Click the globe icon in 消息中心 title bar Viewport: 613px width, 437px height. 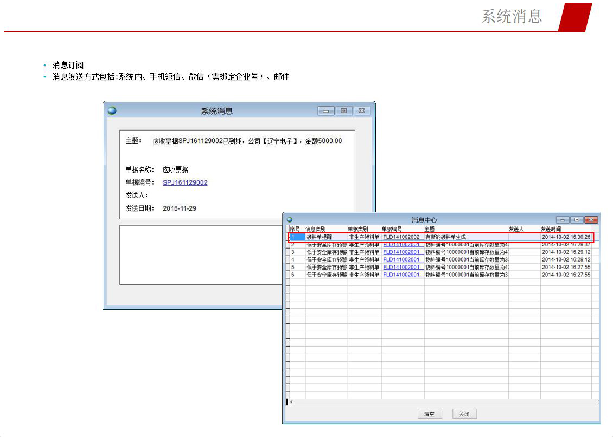click(289, 220)
